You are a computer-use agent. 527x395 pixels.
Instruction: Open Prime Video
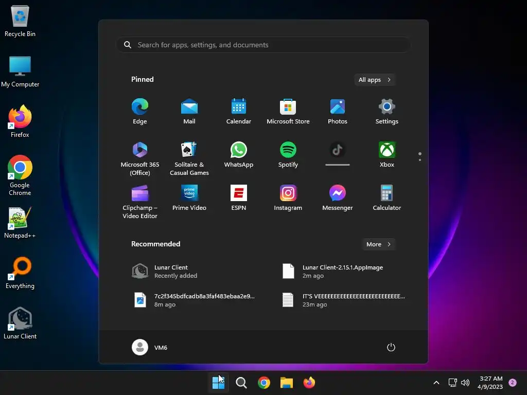[x=189, y=198]
